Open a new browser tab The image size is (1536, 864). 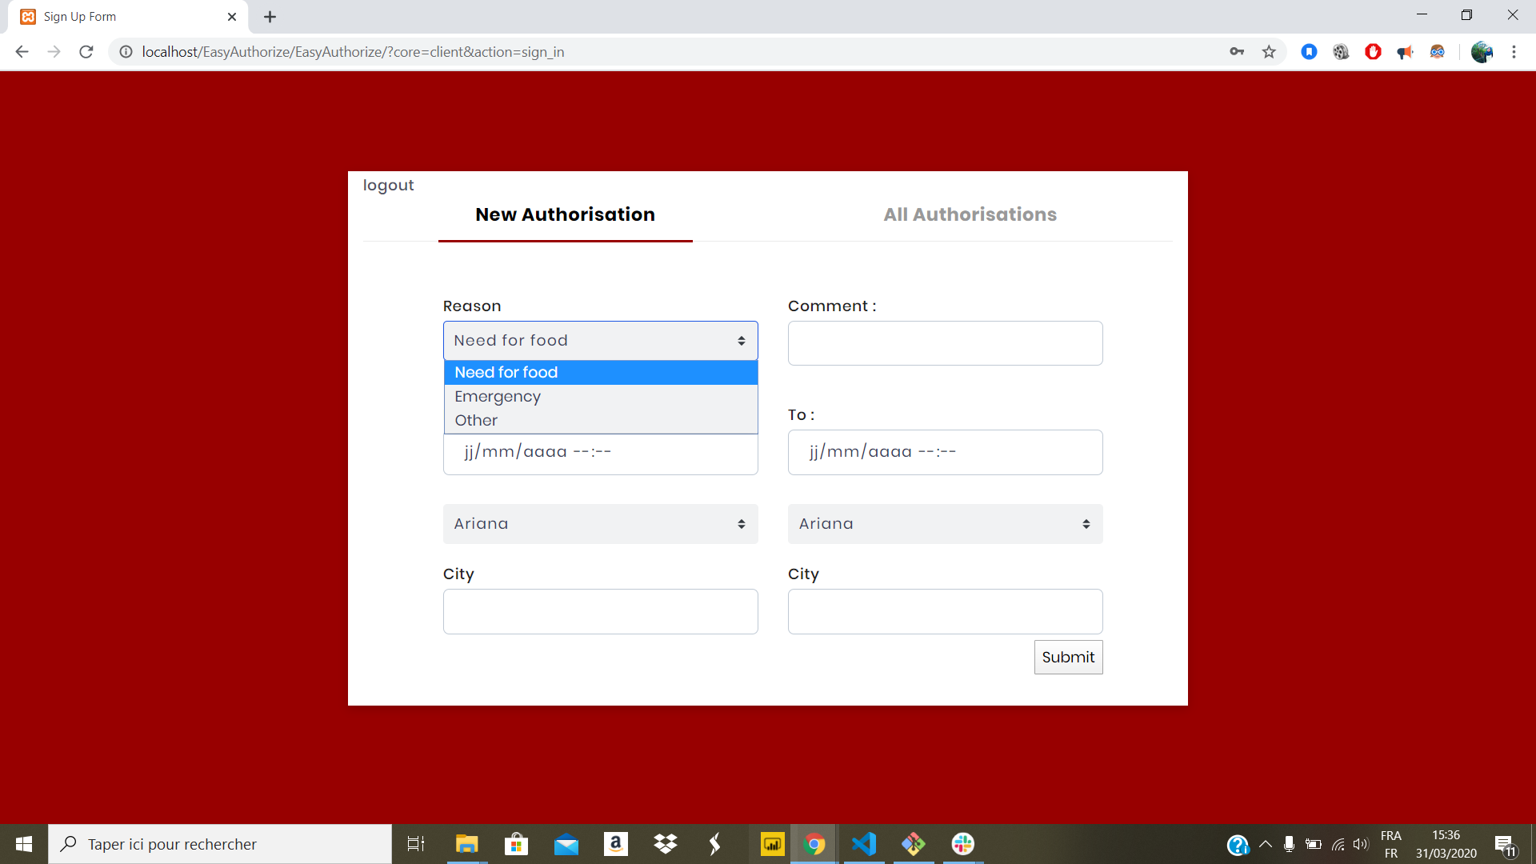[270, 17]
